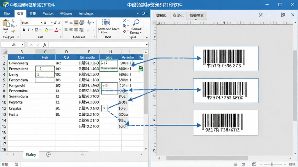Click the Cut scissors icon

pyautogui.click(x=13, y=21)
